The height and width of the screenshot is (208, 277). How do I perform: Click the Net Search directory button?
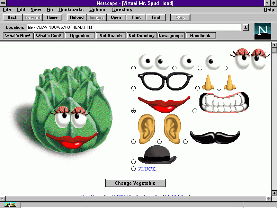pyautogui.click(x=110, y=36)
